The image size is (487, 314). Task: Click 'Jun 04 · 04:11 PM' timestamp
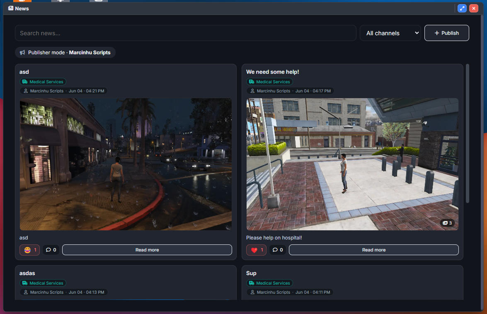[313, 292]
